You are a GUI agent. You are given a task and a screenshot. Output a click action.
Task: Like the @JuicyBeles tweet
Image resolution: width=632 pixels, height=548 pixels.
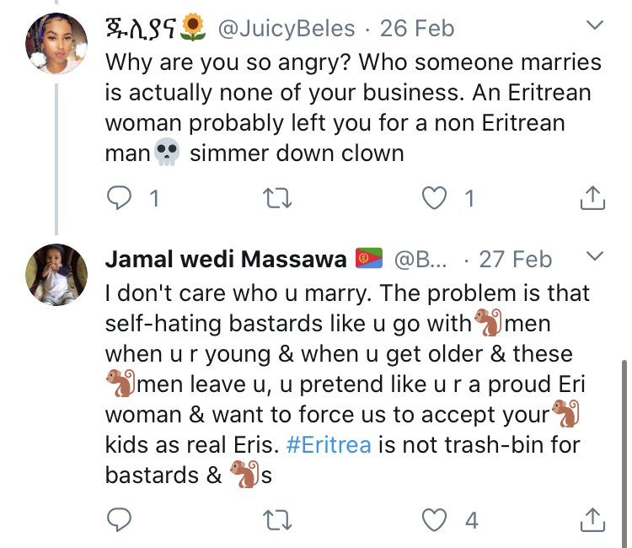tap(434, 199)
